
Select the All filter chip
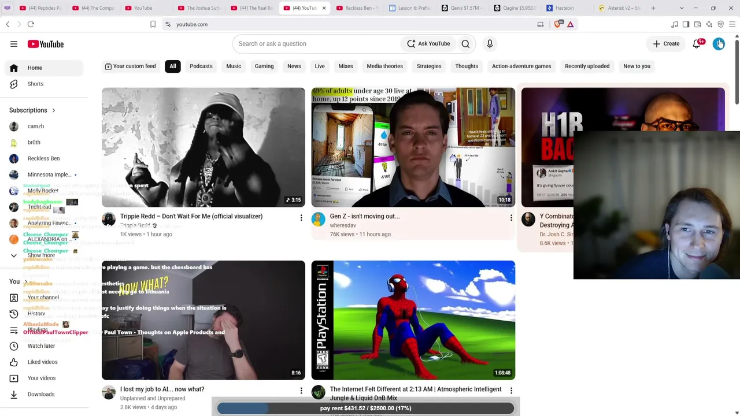tap(173, 66)
